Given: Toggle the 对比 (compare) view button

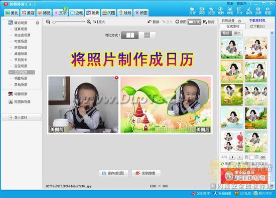Looking at the screenshot, I should pyautogui.click(x=194, y=22).
